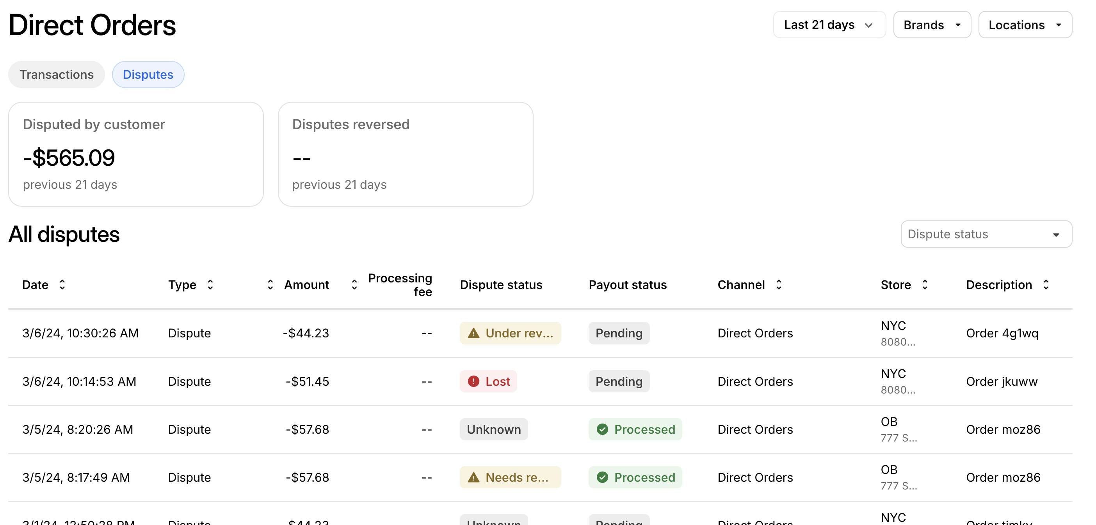Click the red Lost status badge
Viewport: 1096px width, 525px height.
(488, 381)
